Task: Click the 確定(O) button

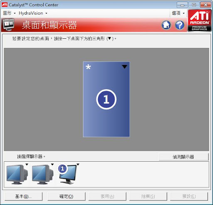Action: pos(67,197)
